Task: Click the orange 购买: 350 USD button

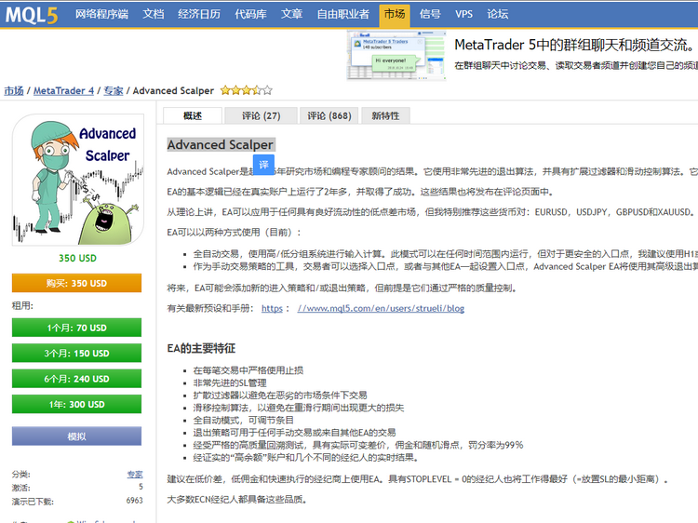Action: 76,283
